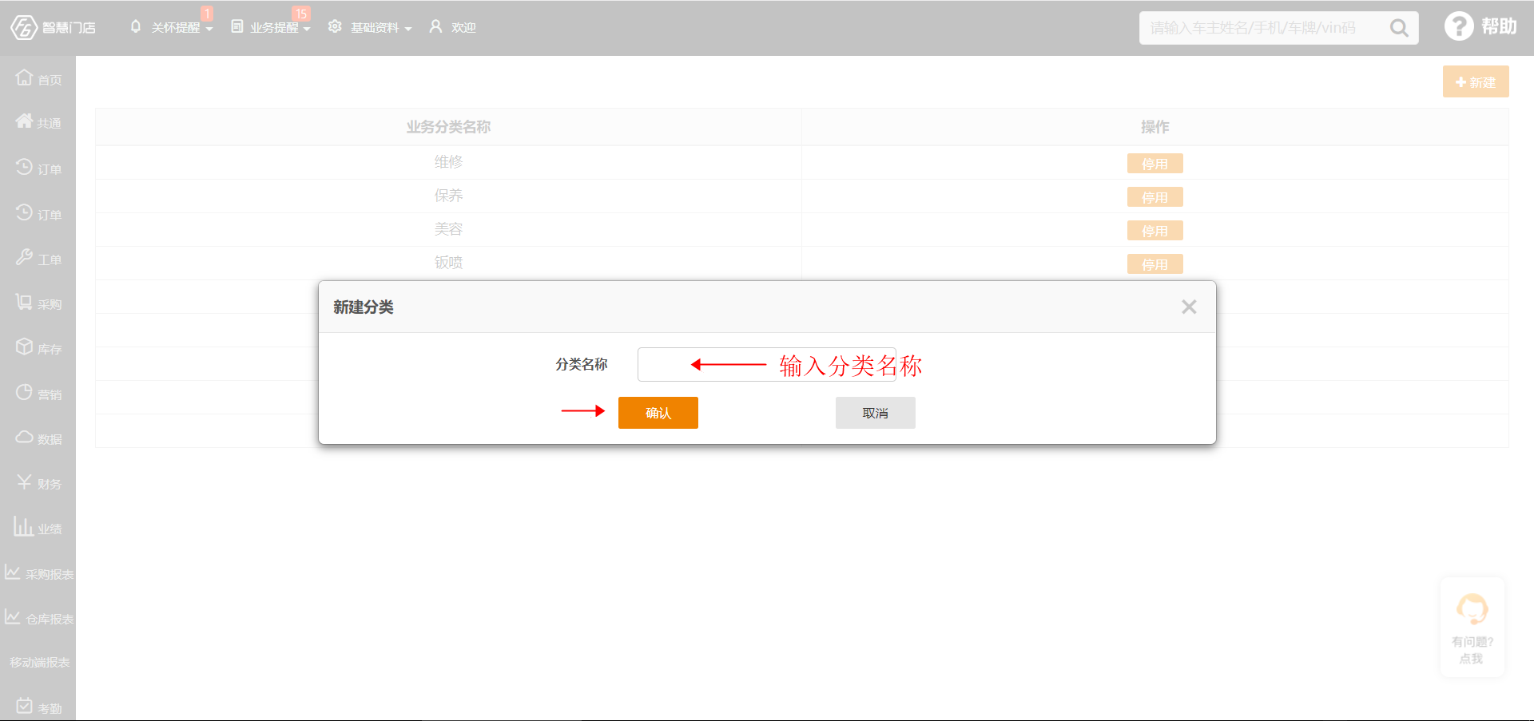Click the badge 1 on 关怀提醒
Image resolution: width=1534 pixels, height=721 pixels.
coord(207,14)
